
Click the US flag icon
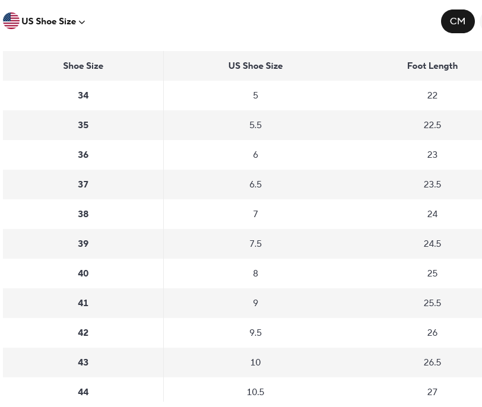click(x=11, y=21)
